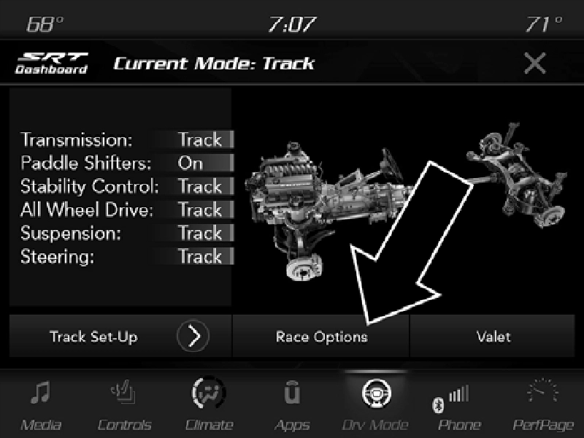
Task: Select the Valet tab
Action: pos(492,337)
